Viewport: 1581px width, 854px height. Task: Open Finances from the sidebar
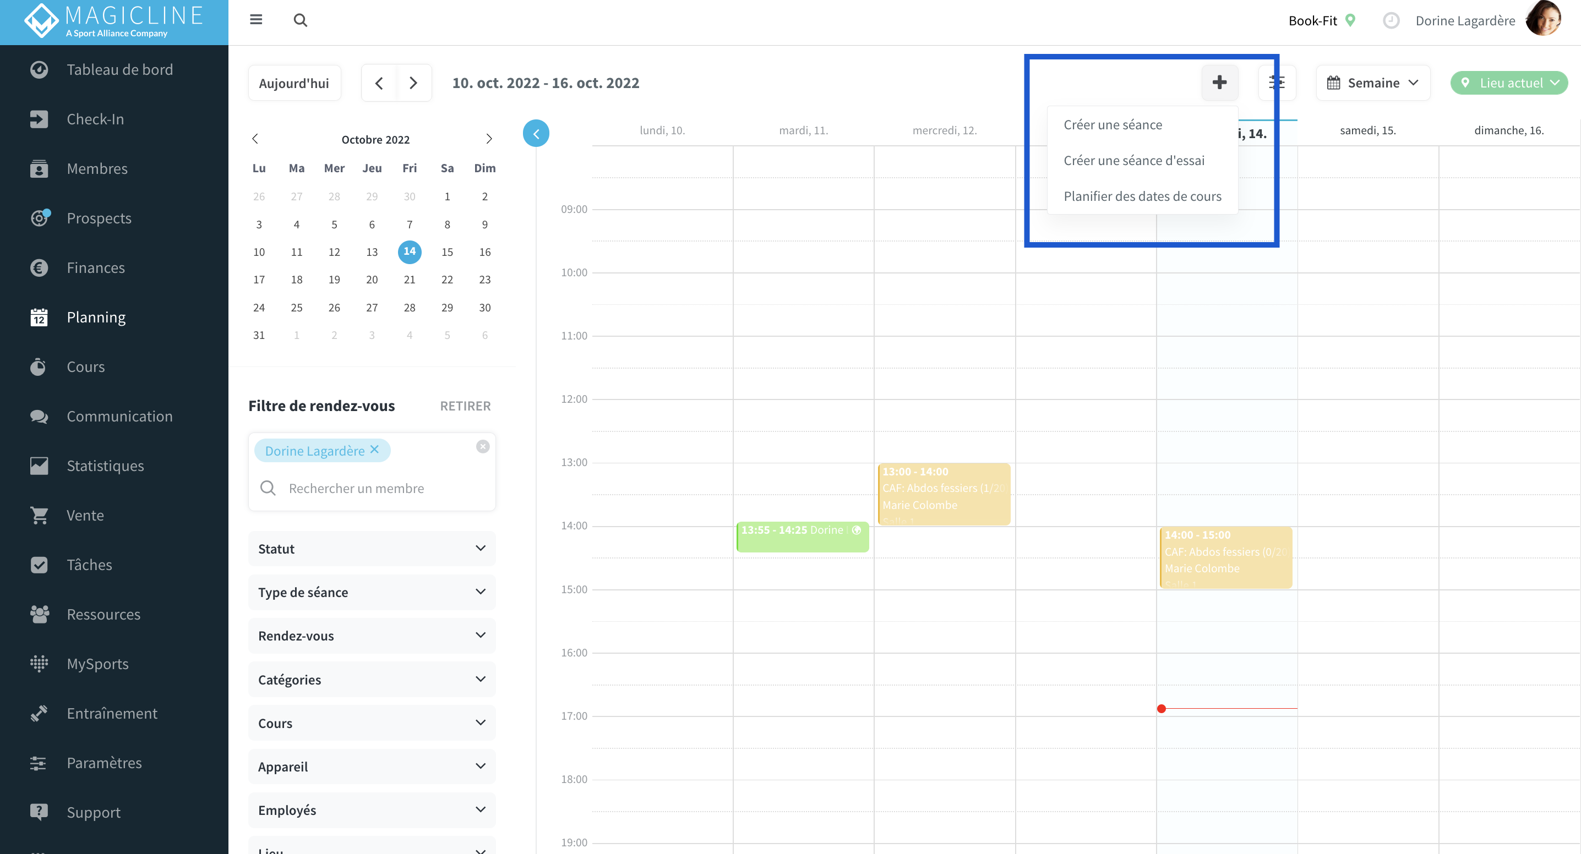coord(114,267)
